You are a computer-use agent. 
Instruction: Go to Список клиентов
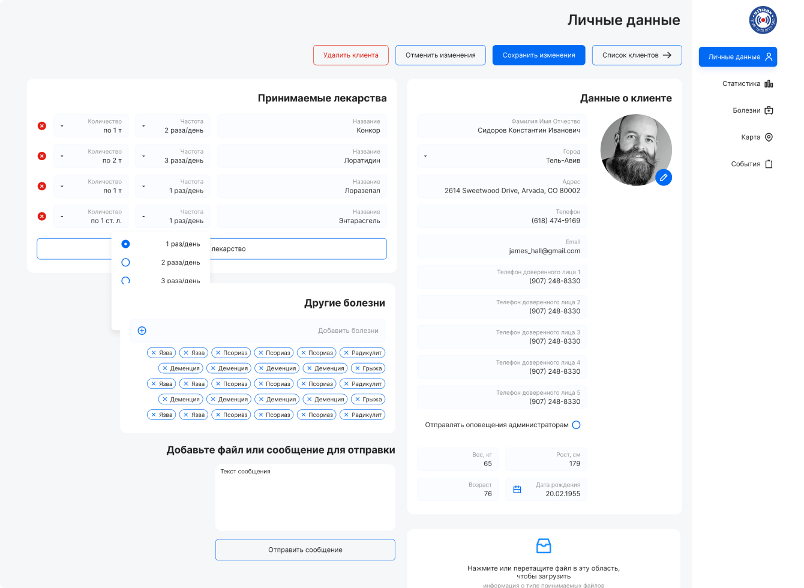click(x=637, y=55)
